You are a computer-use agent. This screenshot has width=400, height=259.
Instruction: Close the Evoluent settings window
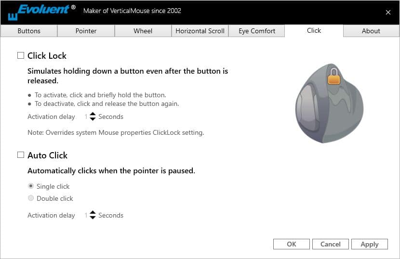[388, 12]
